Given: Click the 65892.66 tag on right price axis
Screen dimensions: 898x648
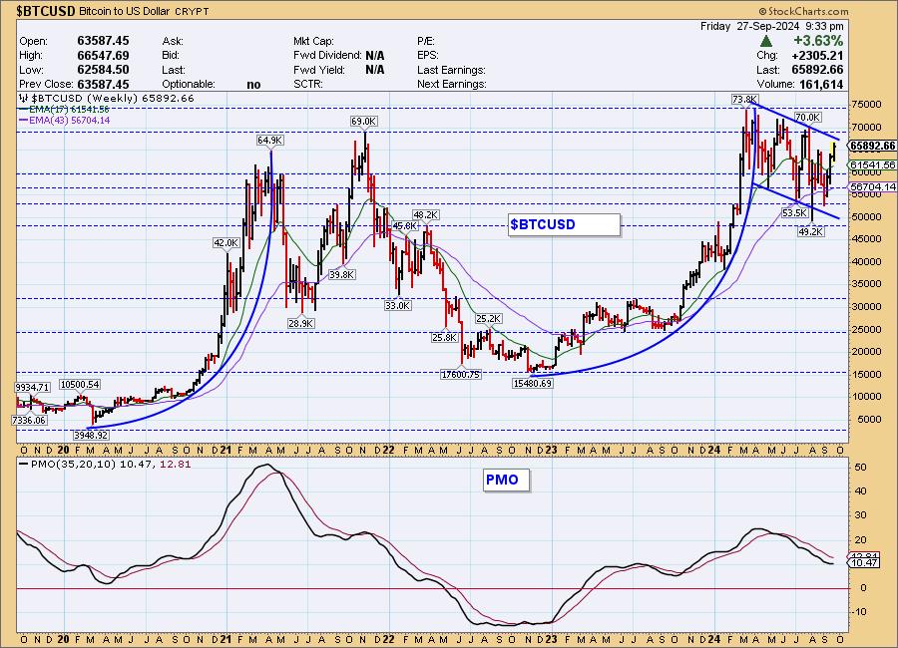Looking at the screenshot, I should click(872, 146).
